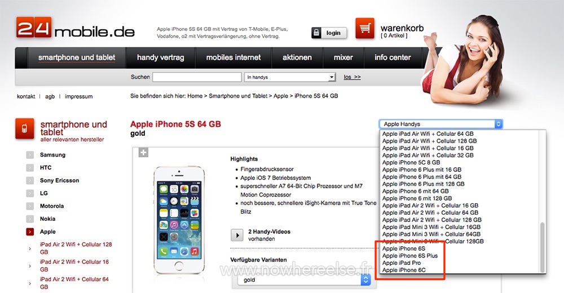Open the warenkorb shopping cart icon

[365, 28]
